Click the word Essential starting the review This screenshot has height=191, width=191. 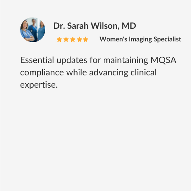(x=37, y=60)
